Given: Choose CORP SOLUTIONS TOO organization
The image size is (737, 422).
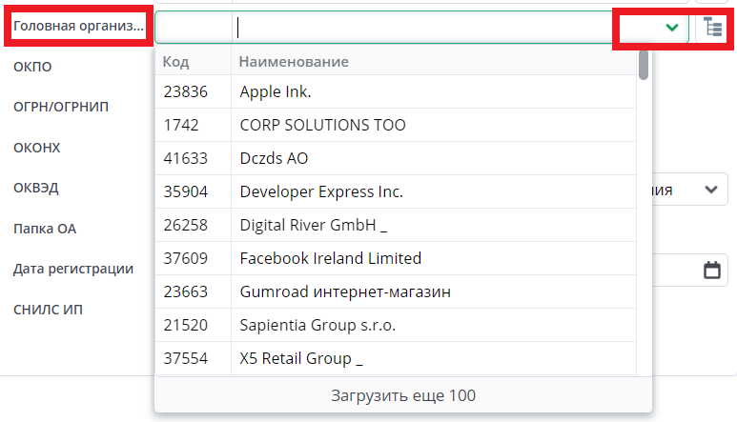Looking at the screenshot, I should coord(322,125).
